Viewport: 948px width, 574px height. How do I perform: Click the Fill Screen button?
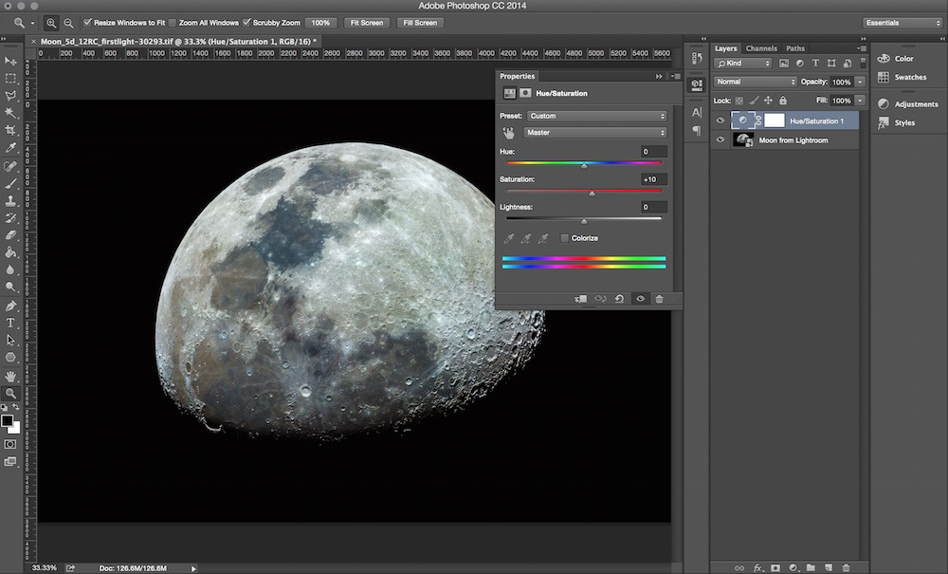pos(420,23)
